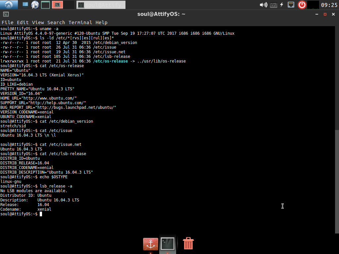Image resolution: width=339 pixels, height=254 pixels.
Task: Click the /etc/debian_version listing row
Action: pyautogui.click(x=69, y=43)
